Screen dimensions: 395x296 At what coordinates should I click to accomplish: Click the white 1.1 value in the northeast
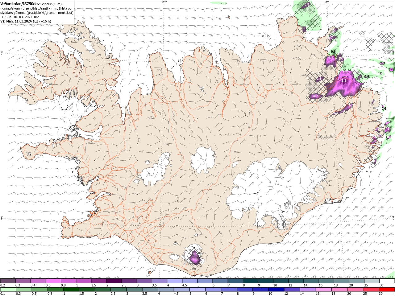tap(330, 58)
